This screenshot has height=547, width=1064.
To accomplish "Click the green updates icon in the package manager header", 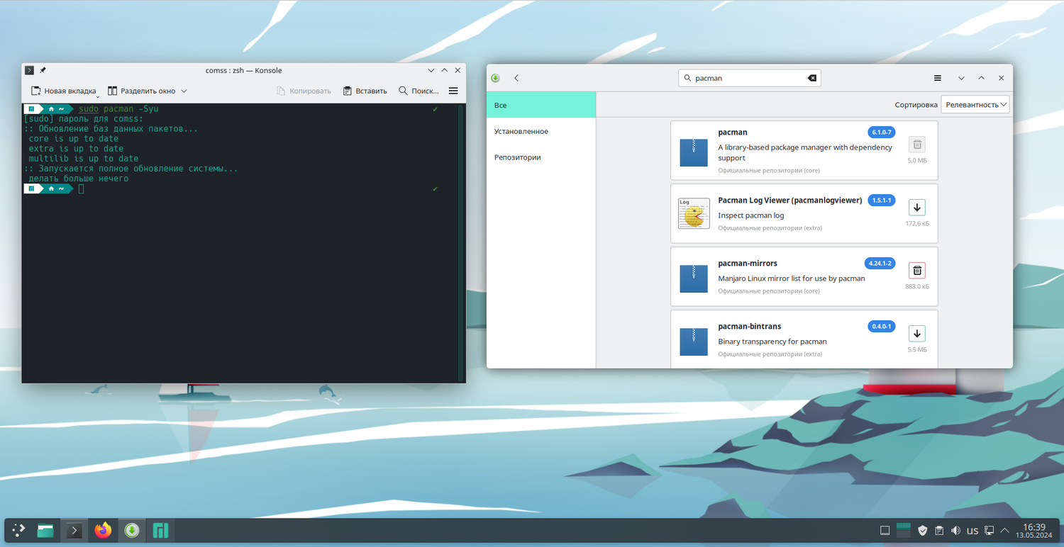I will coord(495,78).
